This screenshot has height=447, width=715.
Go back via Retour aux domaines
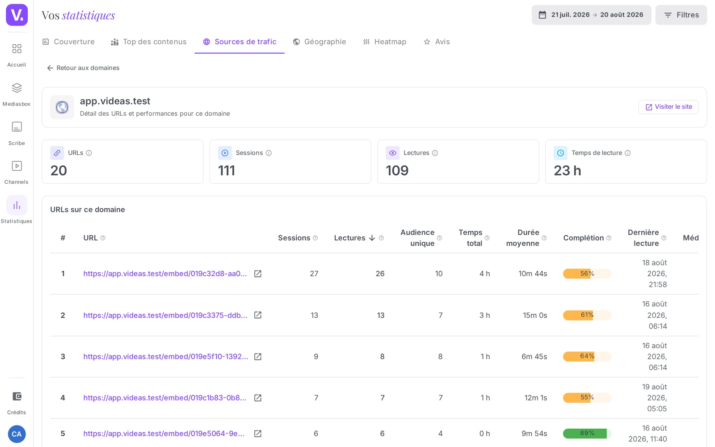(x=83, y=68)
